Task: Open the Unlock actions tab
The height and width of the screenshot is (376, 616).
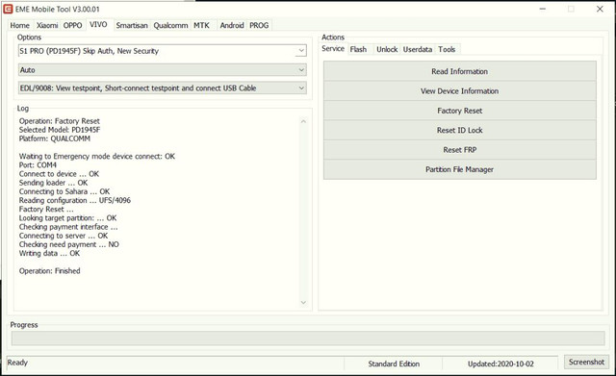Action: tap(387, 49)
